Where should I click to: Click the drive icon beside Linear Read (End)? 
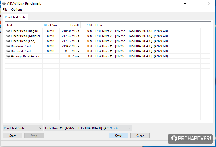click(x=8, y=41)
